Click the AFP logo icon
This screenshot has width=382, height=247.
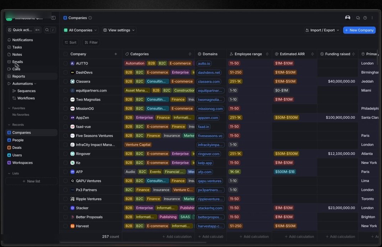(x=72, y=172)
